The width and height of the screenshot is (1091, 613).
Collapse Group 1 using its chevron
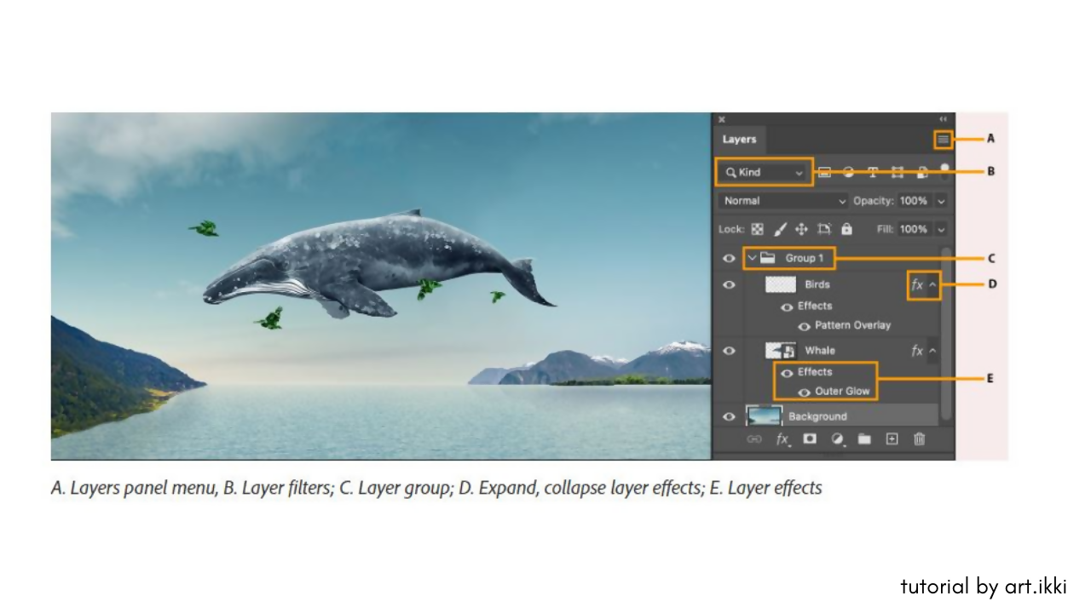752,258
